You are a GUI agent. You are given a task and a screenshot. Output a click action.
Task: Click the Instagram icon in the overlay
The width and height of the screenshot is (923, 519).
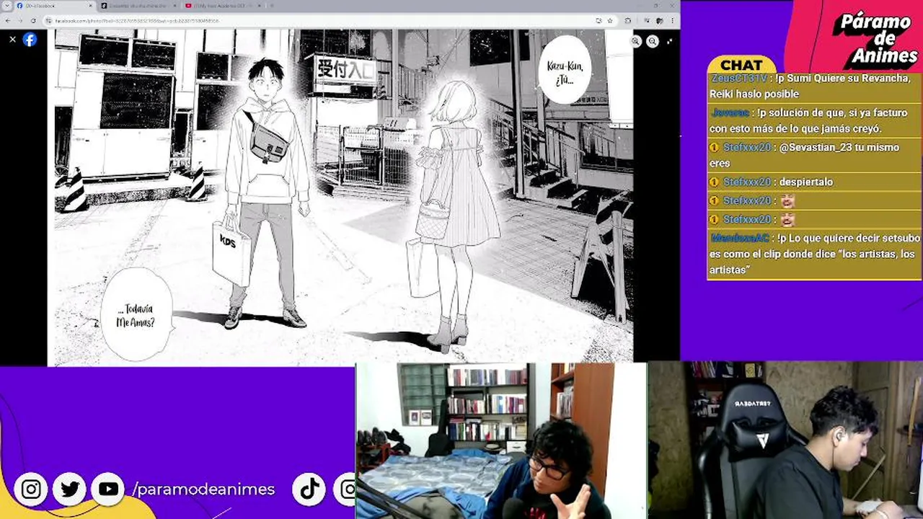(x=31, y=489)
